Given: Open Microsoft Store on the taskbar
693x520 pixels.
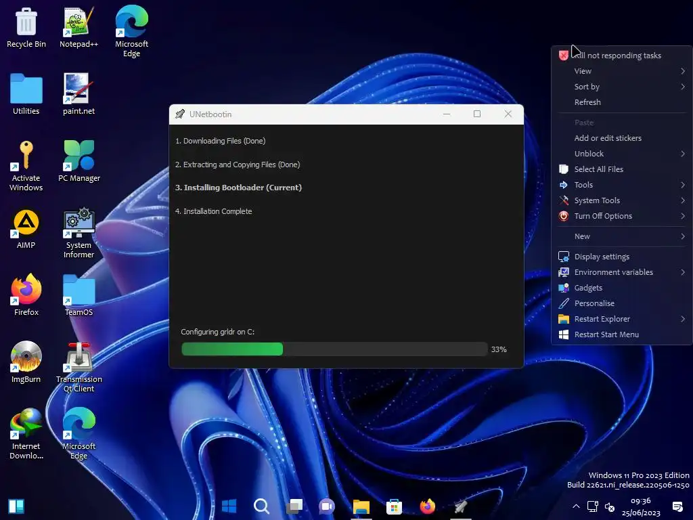Looking at the screenshot, I should [394, 506].
